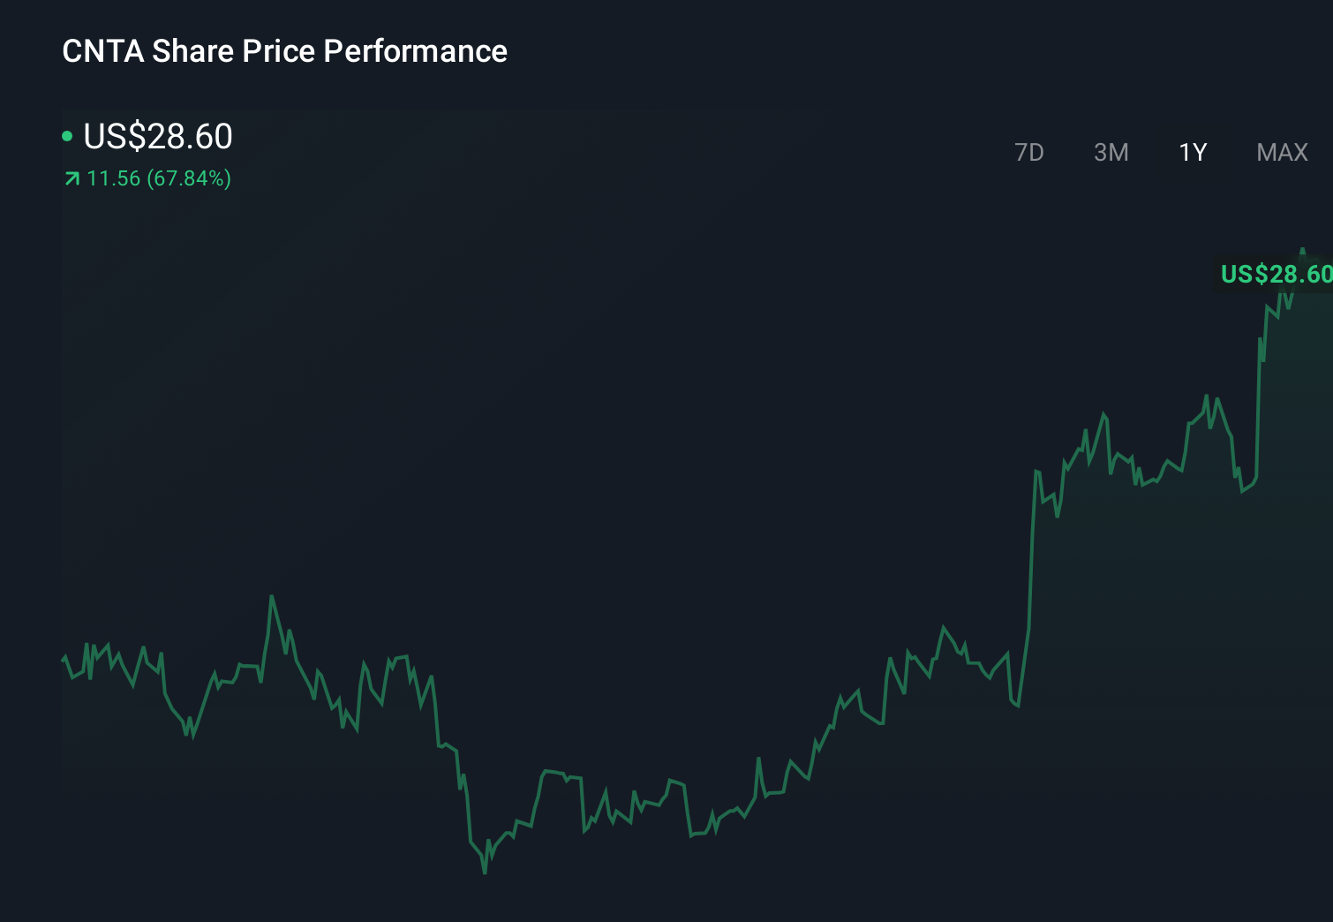Select the 7D time range
This screenshot has width=1333, height=922.
click(x=1029, y=152)
